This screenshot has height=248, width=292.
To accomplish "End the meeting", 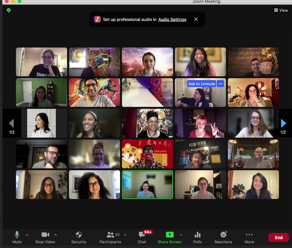I will [278, 237].
